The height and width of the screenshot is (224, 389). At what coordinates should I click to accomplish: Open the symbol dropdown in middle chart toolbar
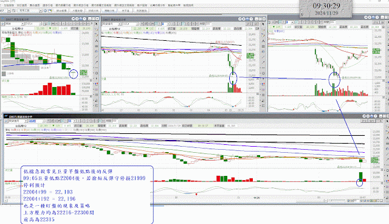coord(137,24)
